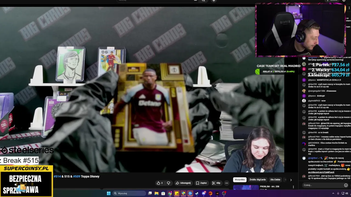The width and height of the screenshot is (351, 197).
Task: Create a clip with Klip button
Action: [216, 183]
